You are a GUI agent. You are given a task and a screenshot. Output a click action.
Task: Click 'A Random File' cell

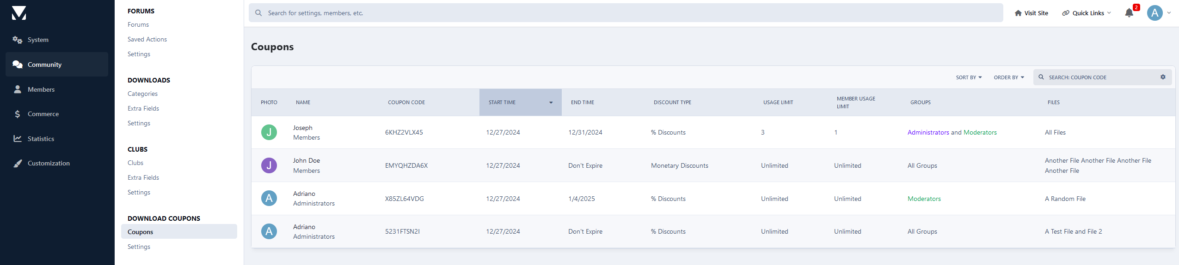point(1065,199)
